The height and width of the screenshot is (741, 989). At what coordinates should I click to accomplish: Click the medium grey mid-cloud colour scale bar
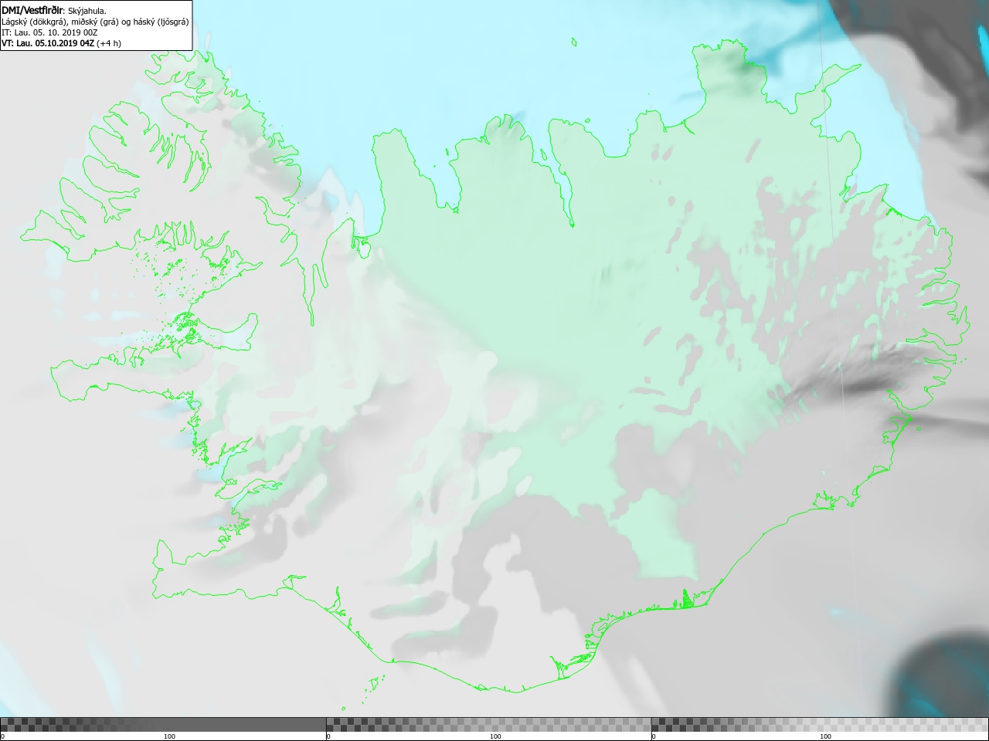point(488,724)
